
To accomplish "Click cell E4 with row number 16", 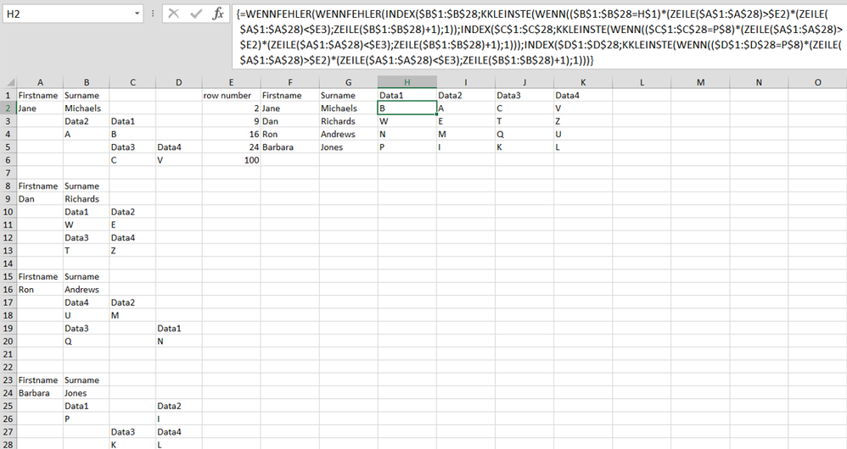I will click(231, 134).
